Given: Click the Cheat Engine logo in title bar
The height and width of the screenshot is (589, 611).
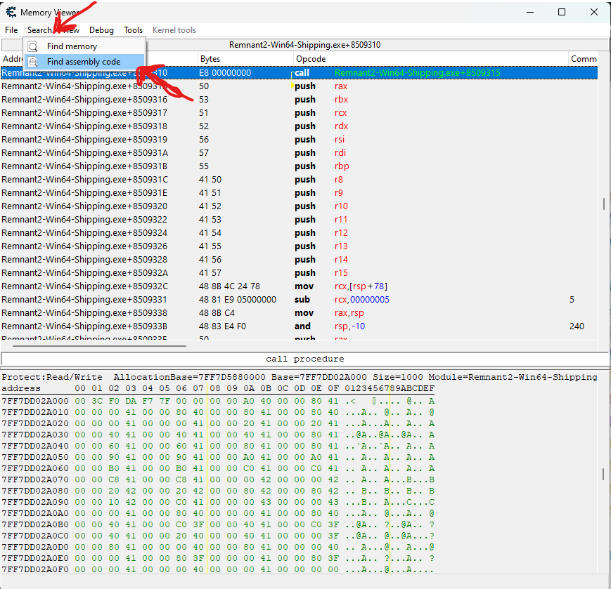Looking at the screenshot, I should point(11,13).
